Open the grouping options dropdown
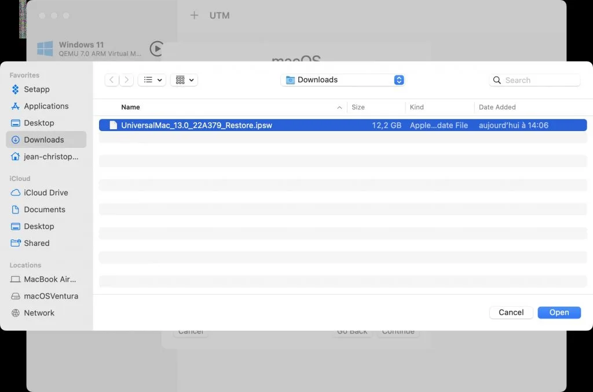593x392 pixels. pos(184,80)
